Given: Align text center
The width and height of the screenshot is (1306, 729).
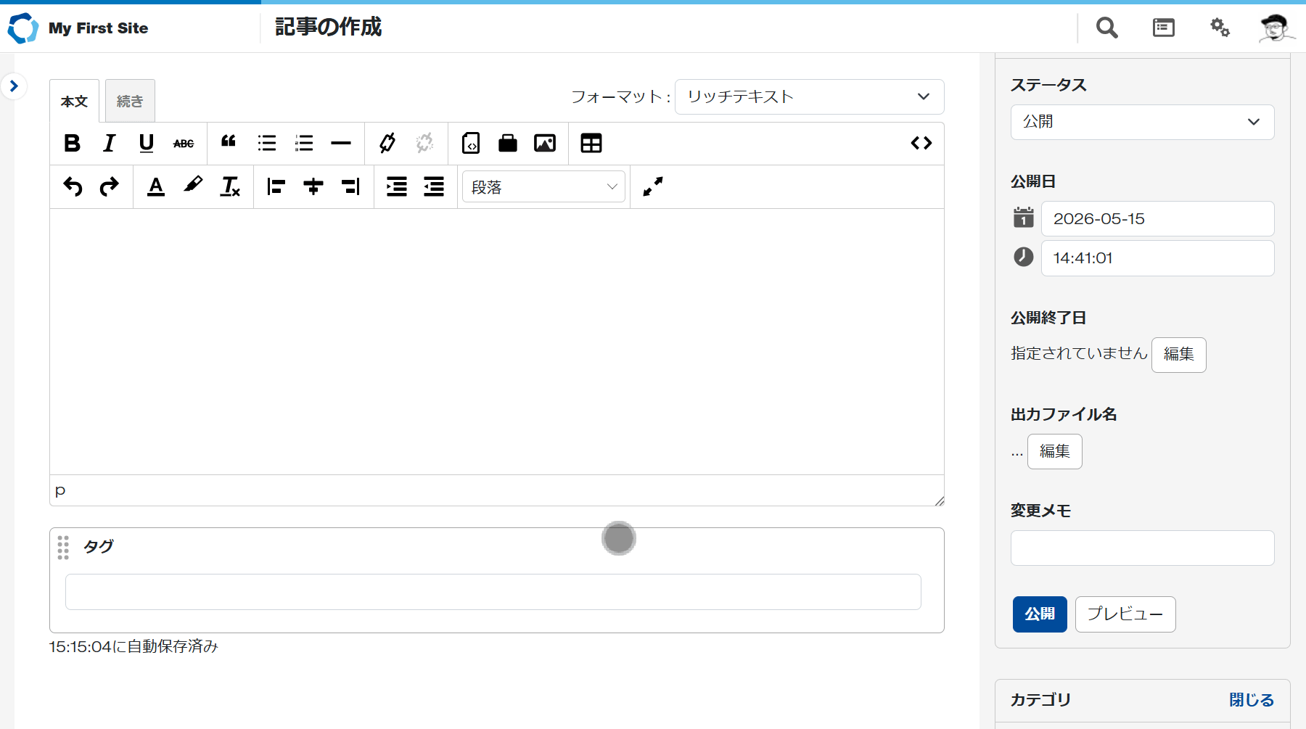Looking at the screenshot, I should (313, 186).
